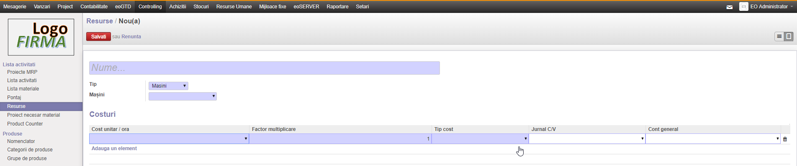Click the Nume input field
This screenshot has height=166, width=797.
pyautogui.click(x=265, y=68)
